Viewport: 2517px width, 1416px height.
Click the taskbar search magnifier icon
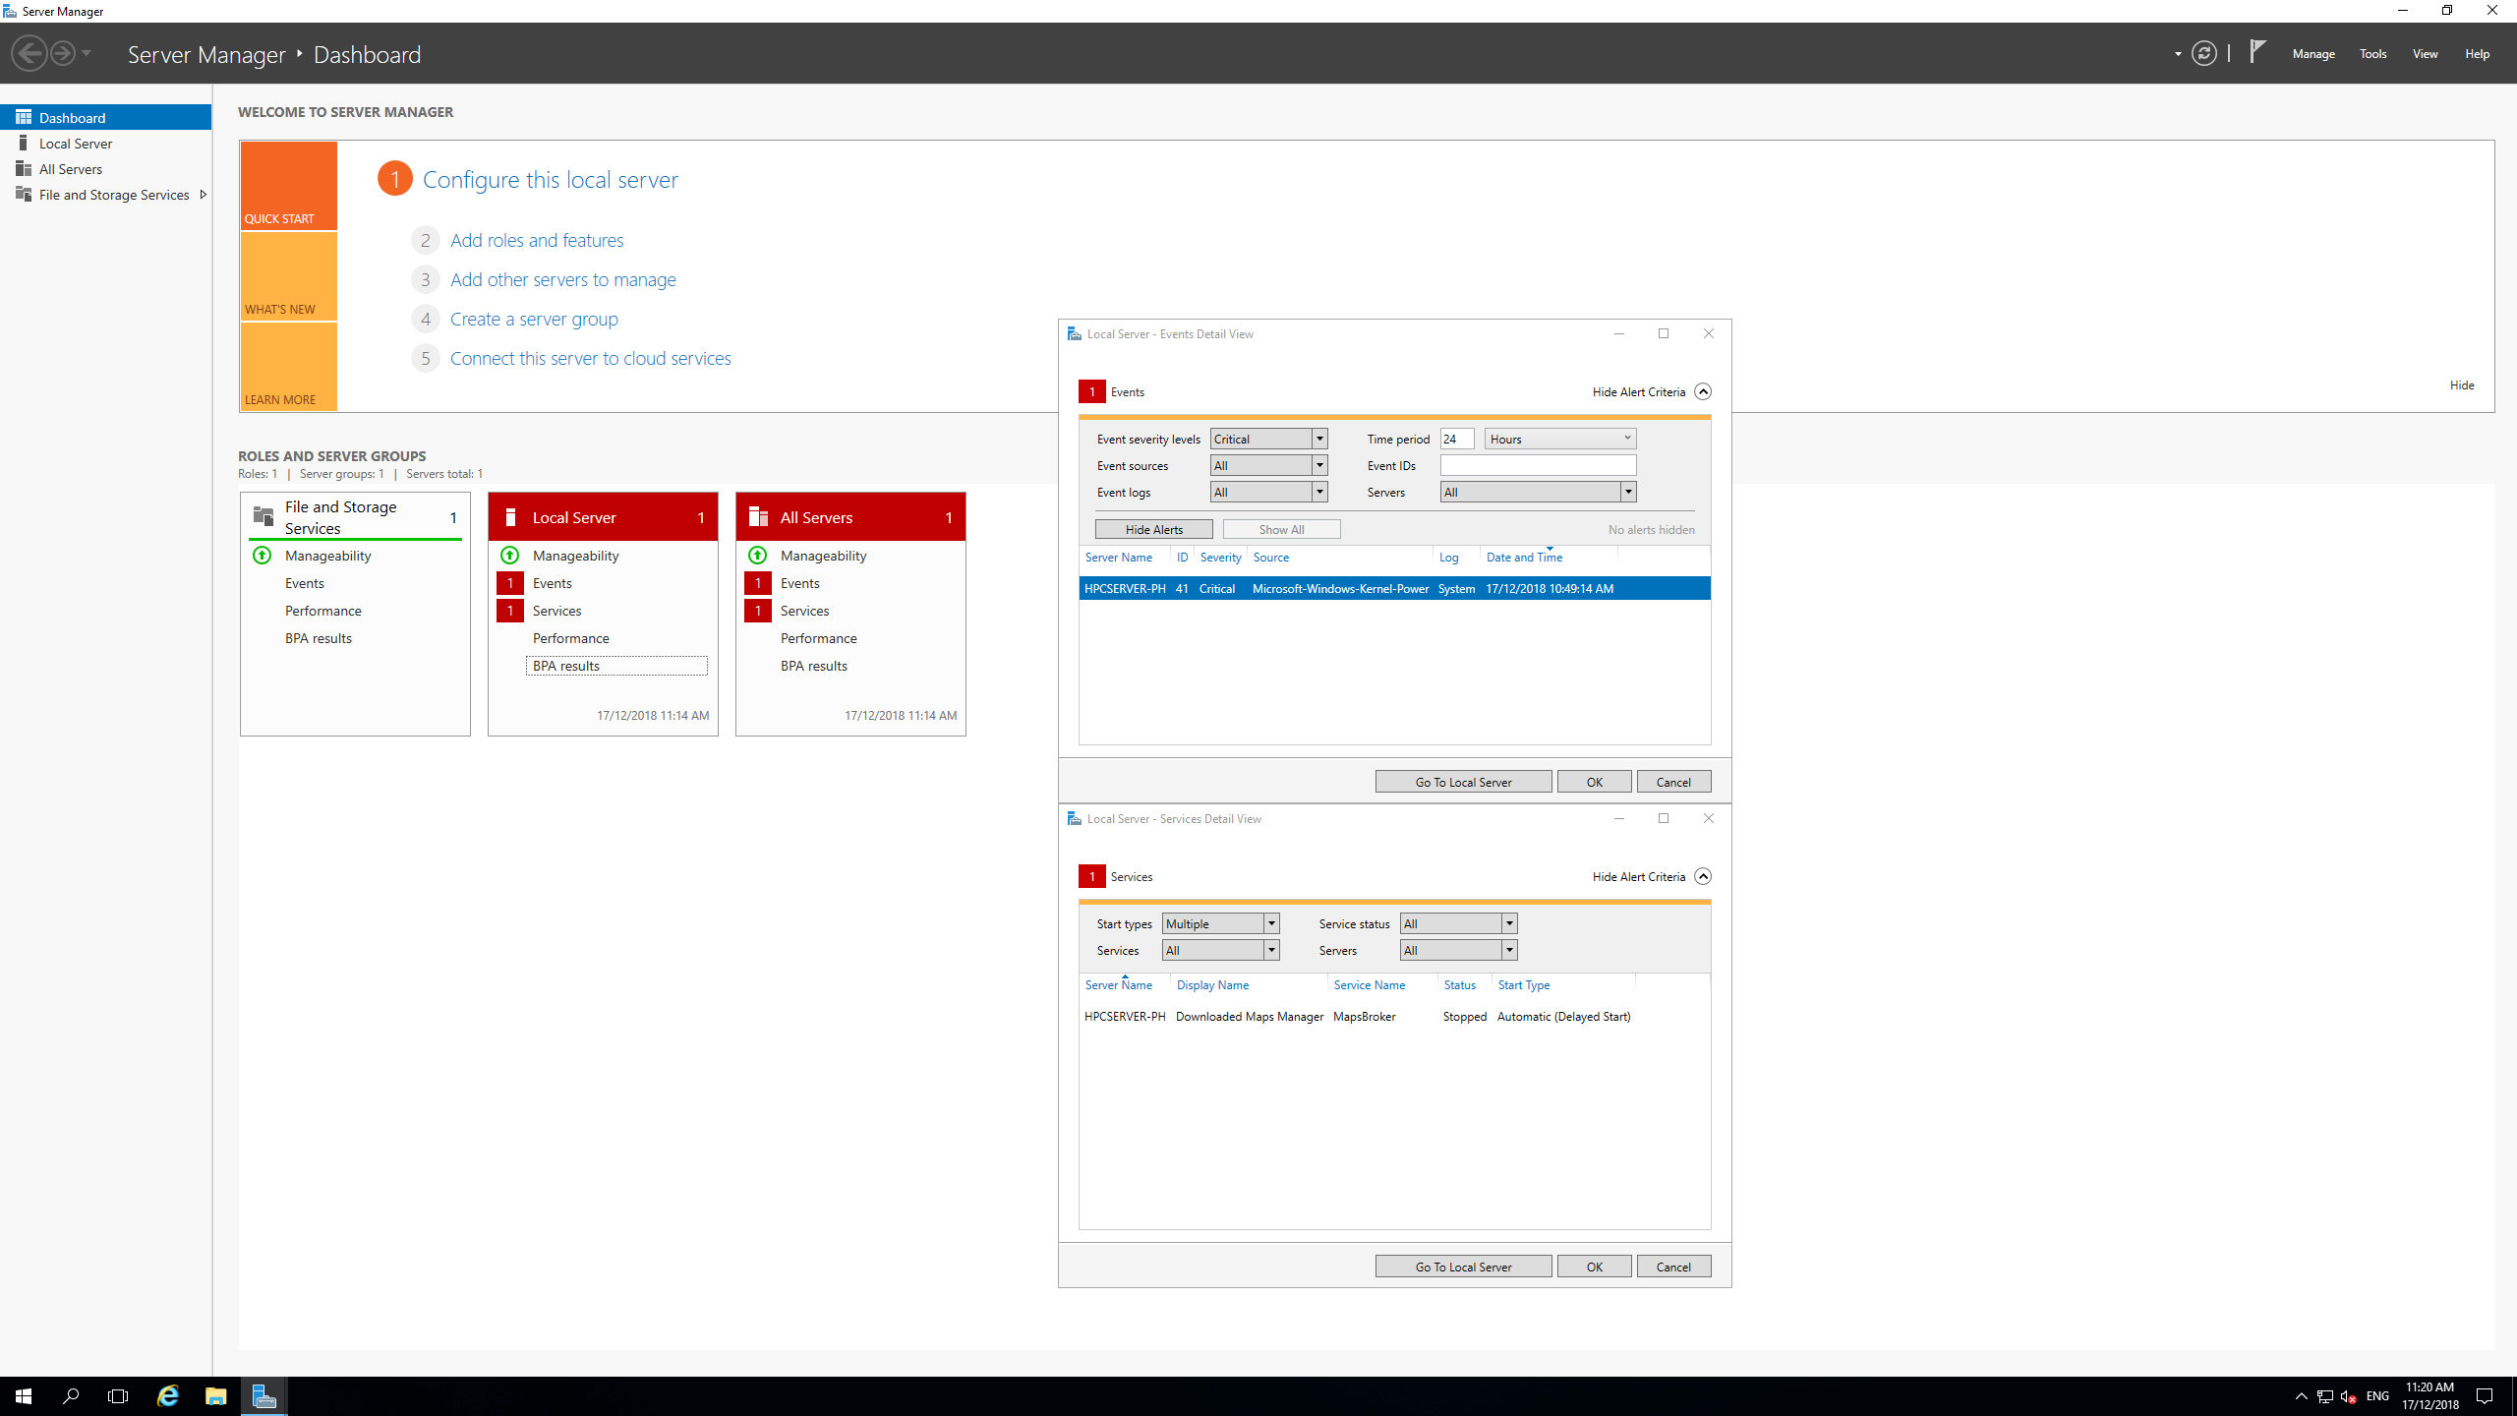click(71, 1396)
